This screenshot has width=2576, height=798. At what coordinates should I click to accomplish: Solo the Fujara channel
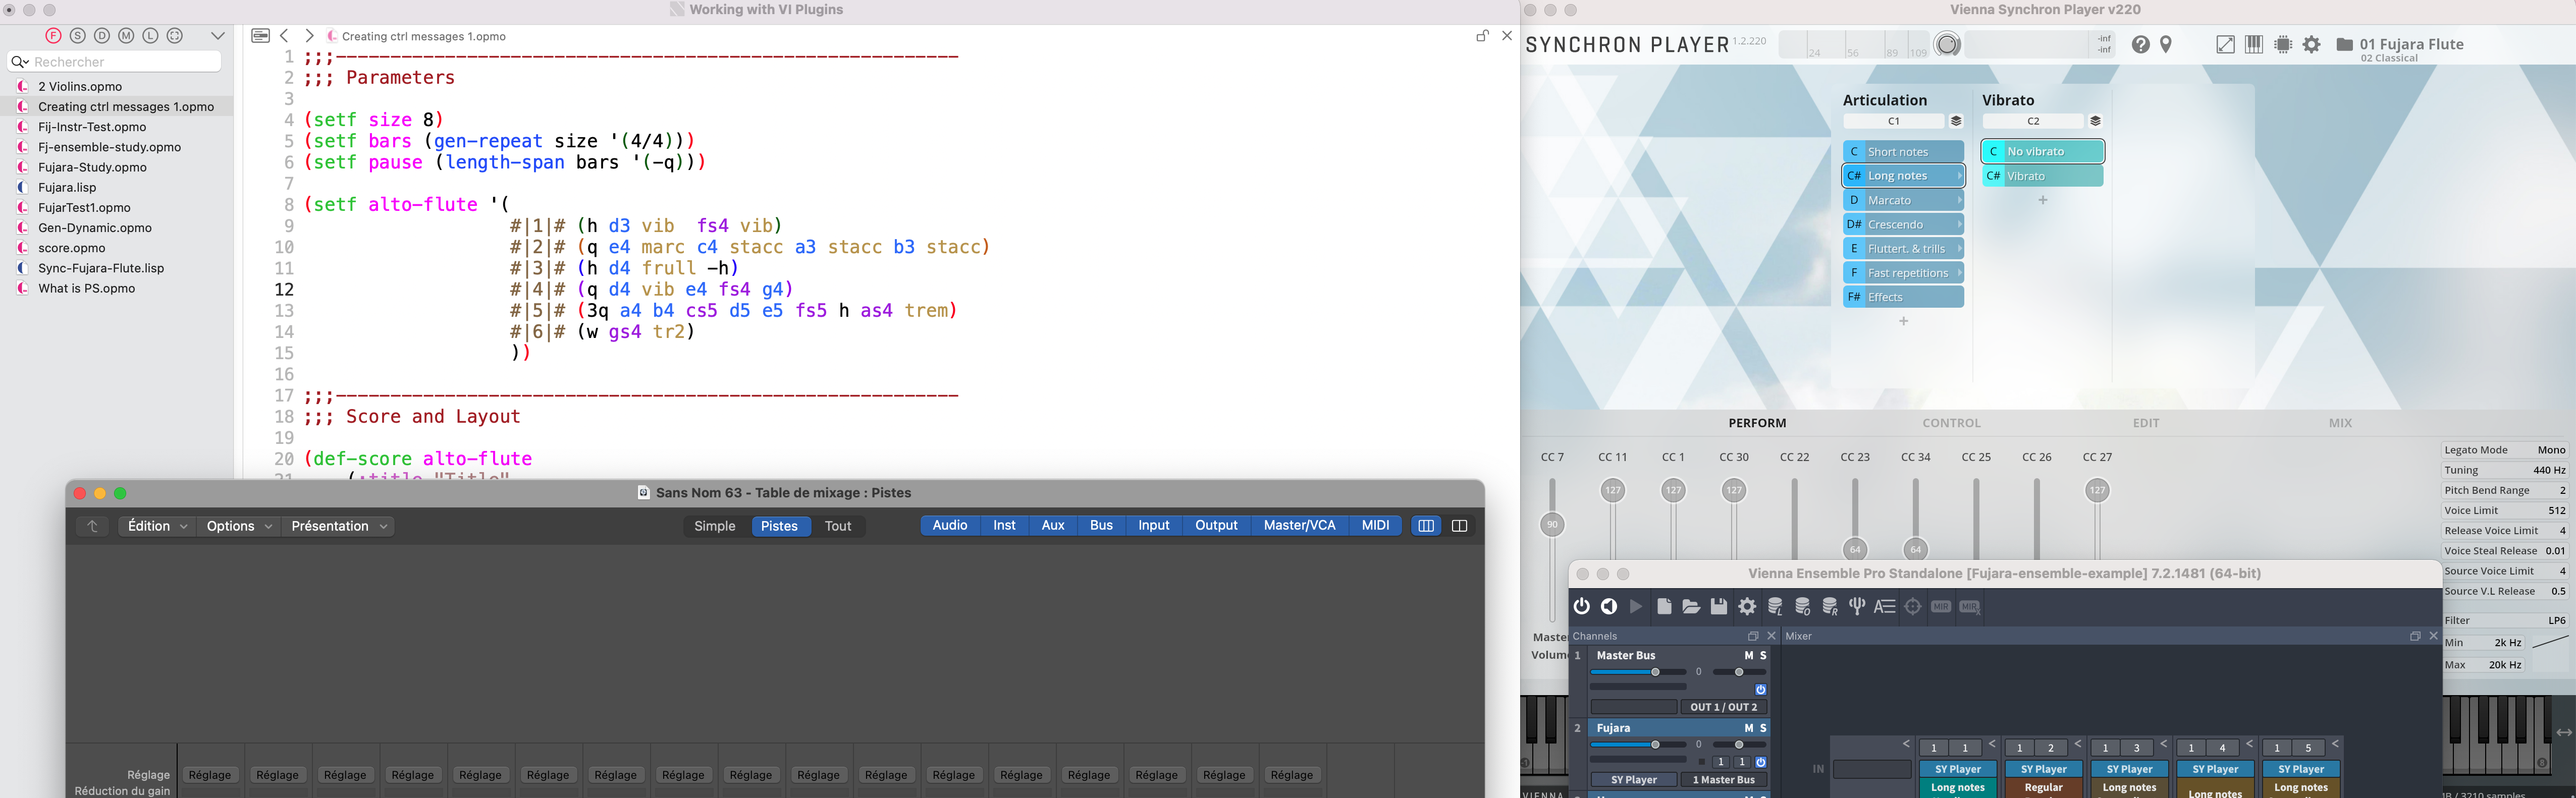point(1763,728)
